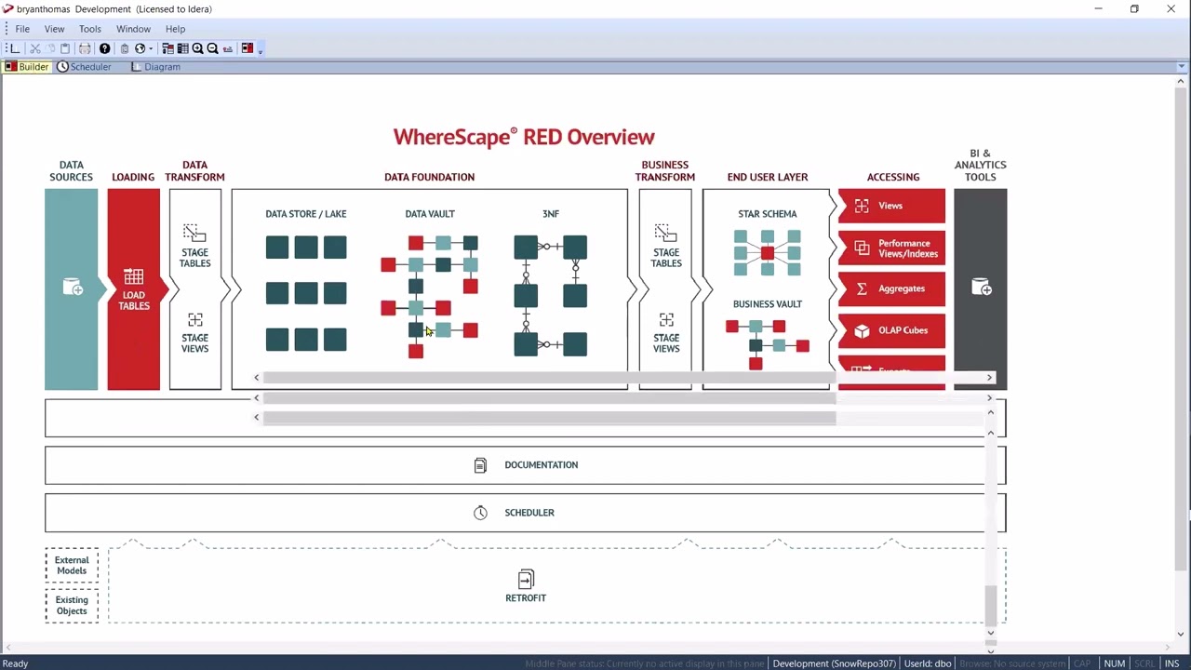1191x670 pixels.
Task: Click 'Development (SnowRepo307)' in status bar
Action: [835, 663]
